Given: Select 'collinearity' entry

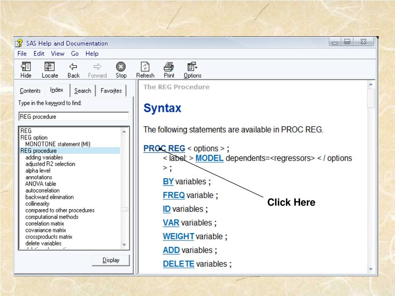Looking at the screenshot, I should tap(37, 204).
